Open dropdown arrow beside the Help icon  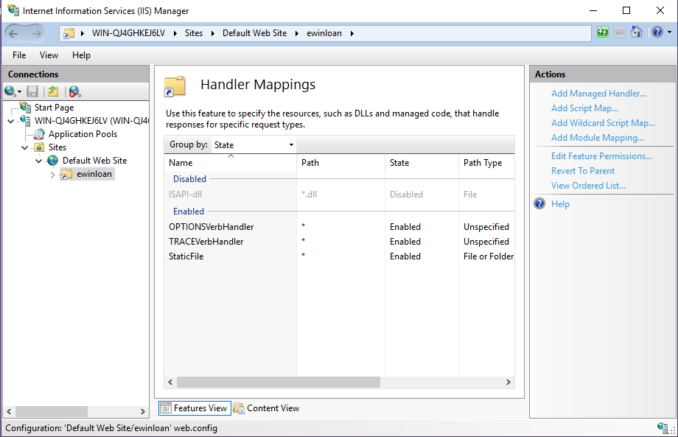point(669,32)
